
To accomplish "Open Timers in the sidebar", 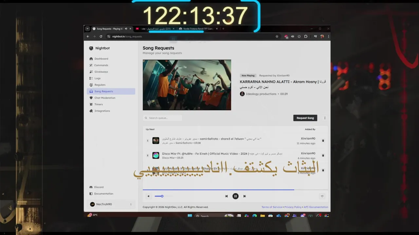I will point(111,104).
